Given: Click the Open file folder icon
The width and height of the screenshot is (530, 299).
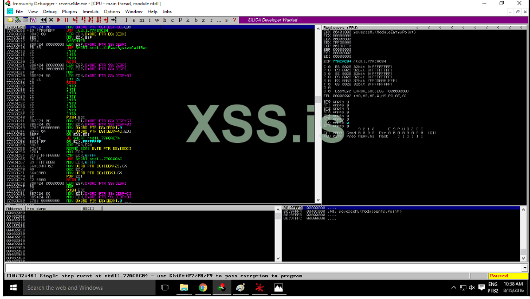Looking at the screenshot, I should click(x=9, y=19).
